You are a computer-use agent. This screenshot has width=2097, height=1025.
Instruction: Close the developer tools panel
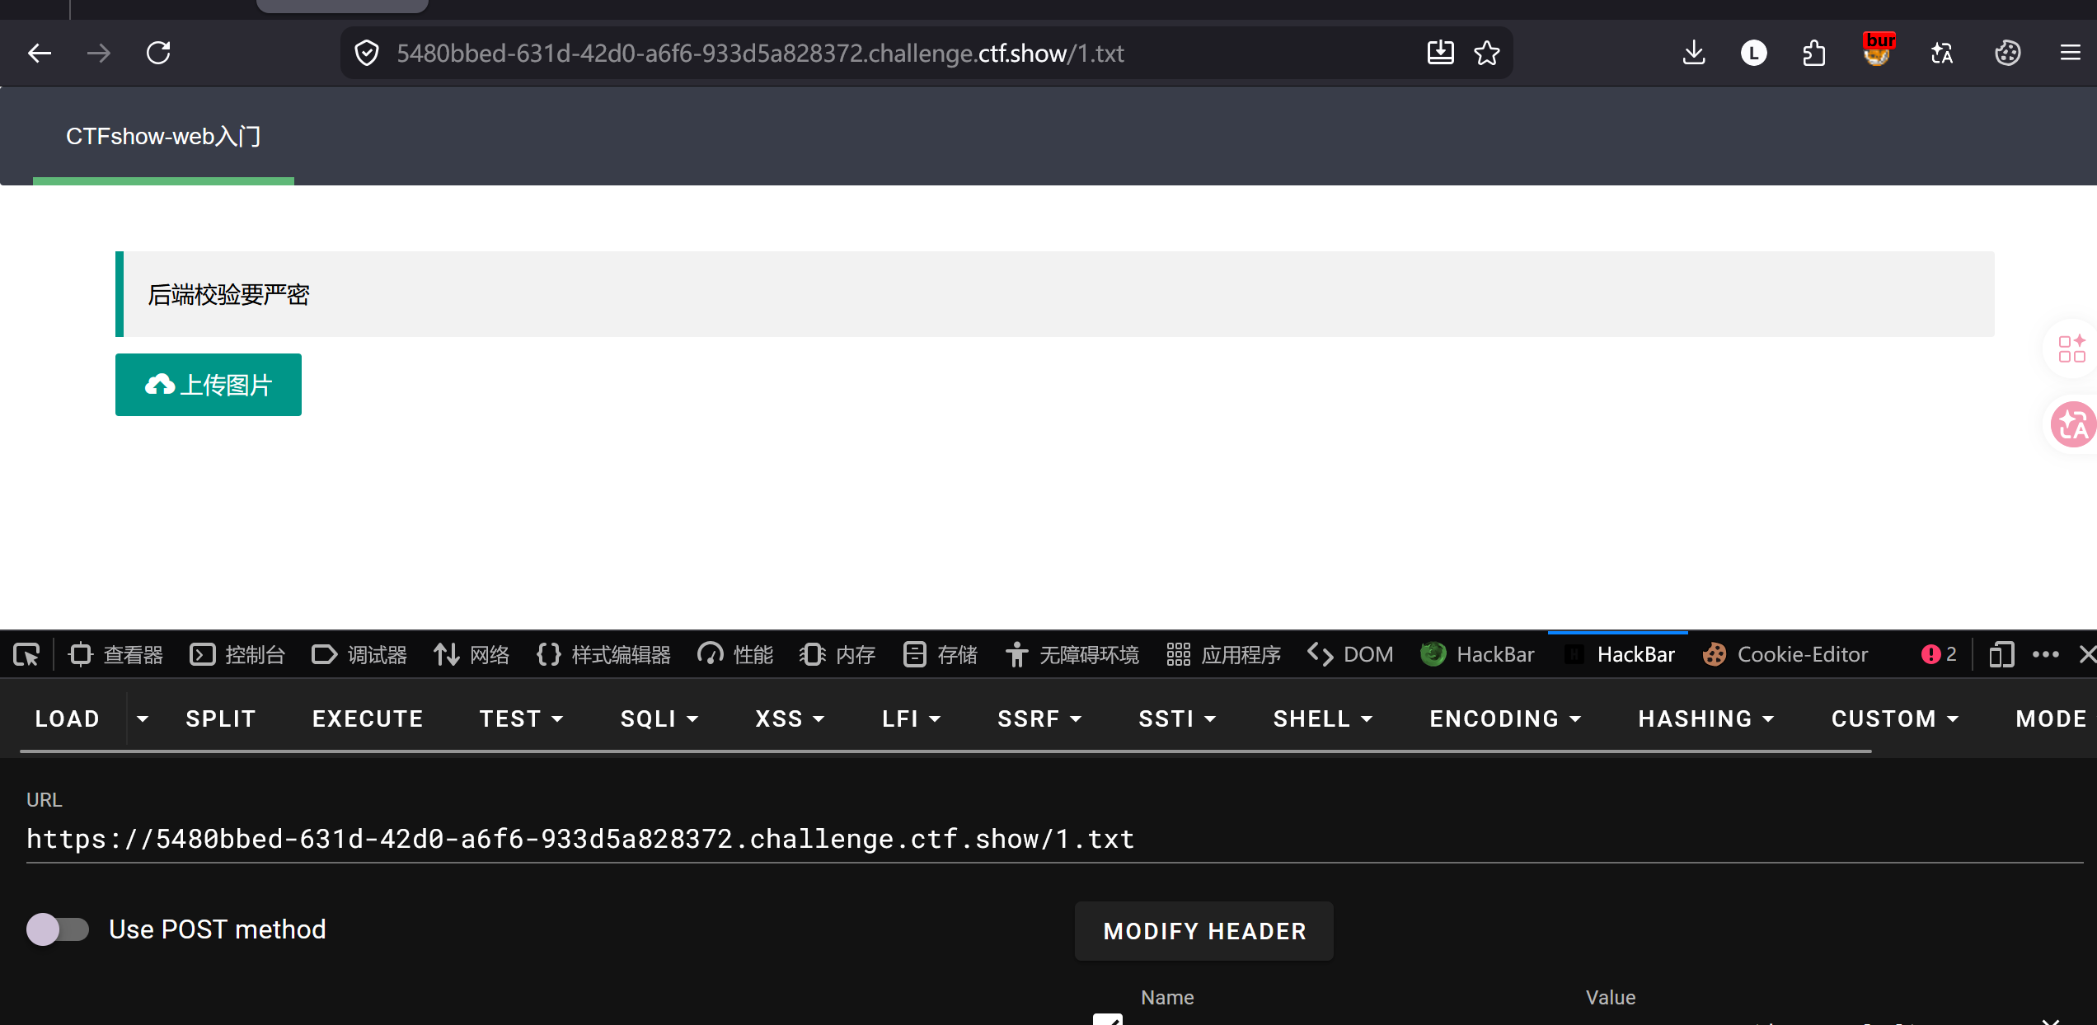(2086, 655)
